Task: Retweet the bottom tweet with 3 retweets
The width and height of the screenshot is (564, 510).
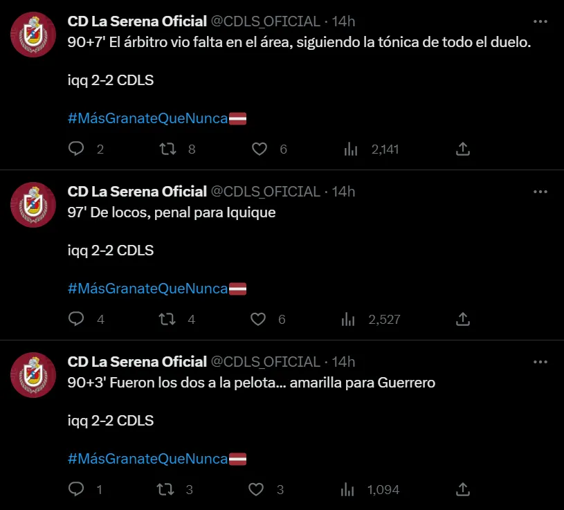Action: point(167,489)
